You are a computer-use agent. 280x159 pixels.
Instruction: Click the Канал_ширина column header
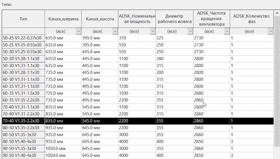point(63,19)
